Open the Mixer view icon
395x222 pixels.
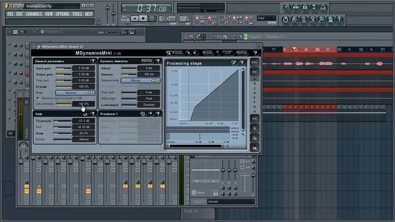(x=323, y=7)
